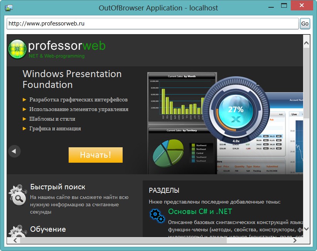The height and width of the screenshot is (251, 317).
Task: Minimize the OutOfBrowser Application window
Action: pyautogui.click(x=271, y=7)
